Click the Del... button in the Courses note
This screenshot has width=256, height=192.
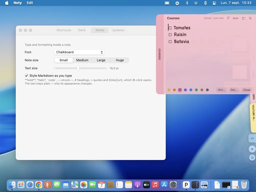(234, 90)
